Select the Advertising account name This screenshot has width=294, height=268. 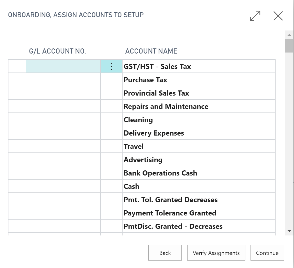point(143,160)
